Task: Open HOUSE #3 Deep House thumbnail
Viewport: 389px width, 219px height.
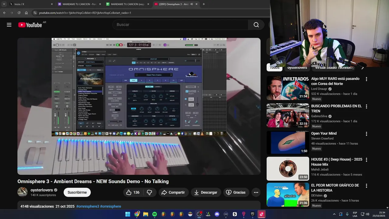Action: click(288, 169)
